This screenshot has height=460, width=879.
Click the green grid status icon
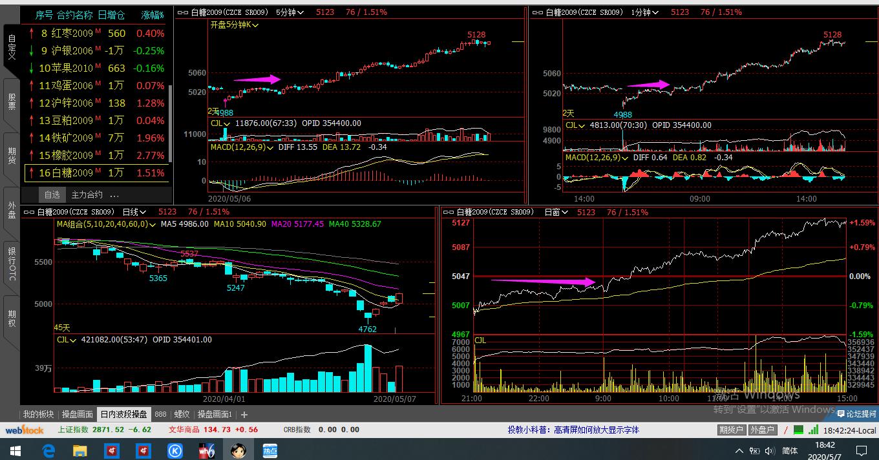pyautogui.click(x=799, y=430)
